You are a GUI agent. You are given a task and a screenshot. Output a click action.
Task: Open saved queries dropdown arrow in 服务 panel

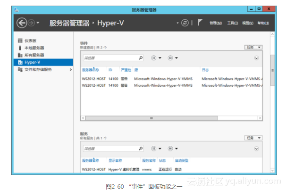click(177, 149)
